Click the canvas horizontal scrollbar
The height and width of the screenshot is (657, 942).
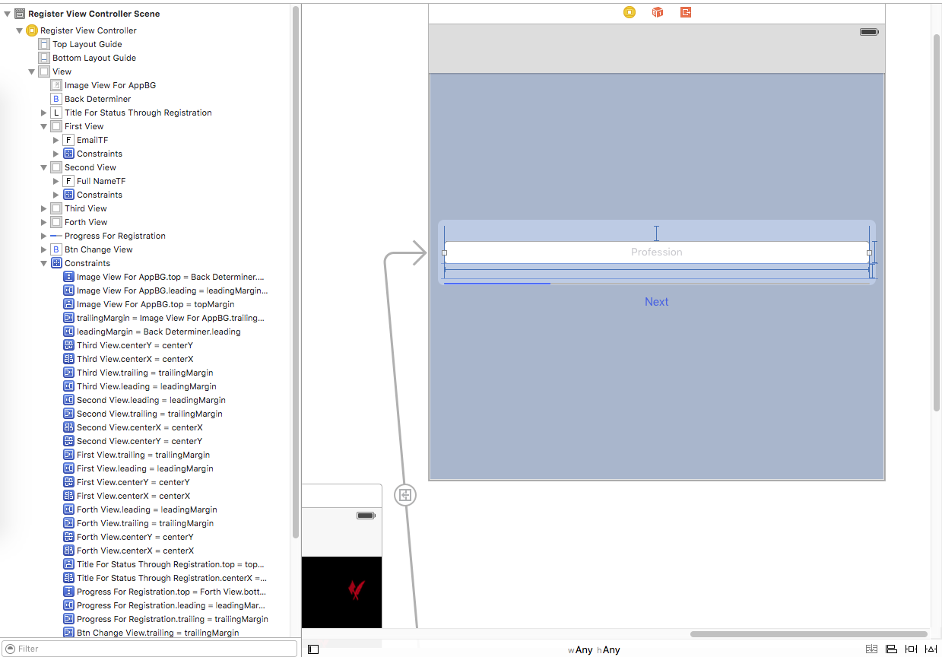(808, 634)
